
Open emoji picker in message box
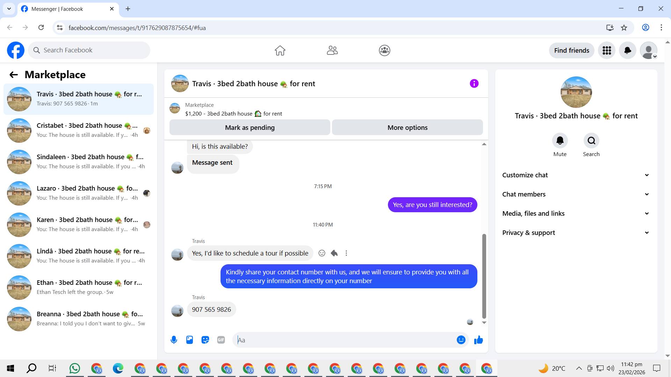pos(461,340)
